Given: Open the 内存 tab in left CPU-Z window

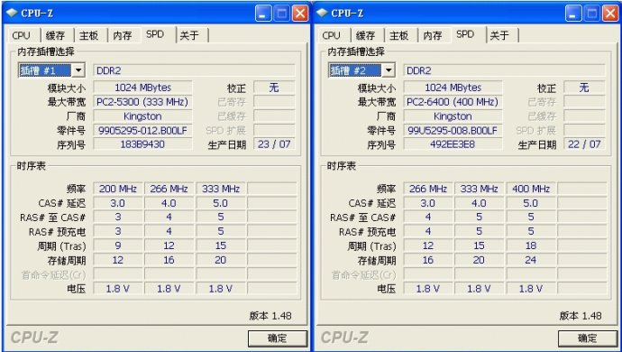Looking at the screenshot, I should (123, 35).
